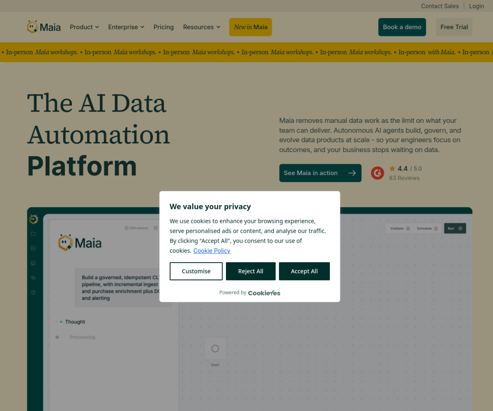The image size is (493, 411).
Task: Click See Maia in action button
Action: [x=320, y=173]
